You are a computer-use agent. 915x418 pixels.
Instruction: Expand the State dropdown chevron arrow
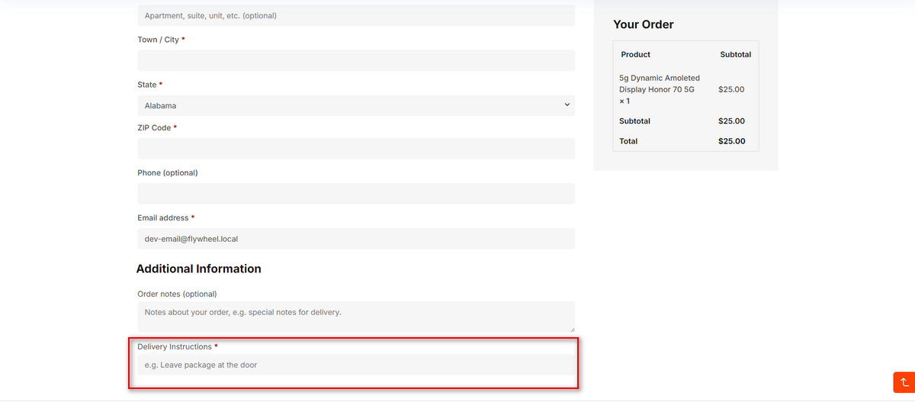(567, 104)
